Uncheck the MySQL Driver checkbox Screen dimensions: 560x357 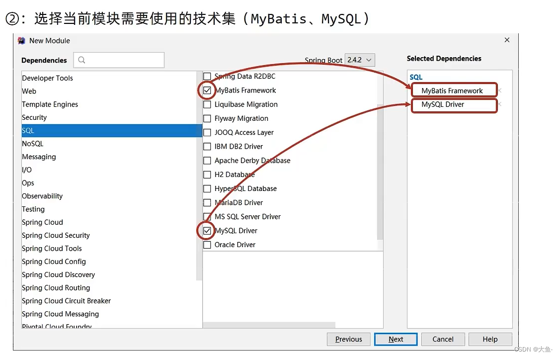207,231
